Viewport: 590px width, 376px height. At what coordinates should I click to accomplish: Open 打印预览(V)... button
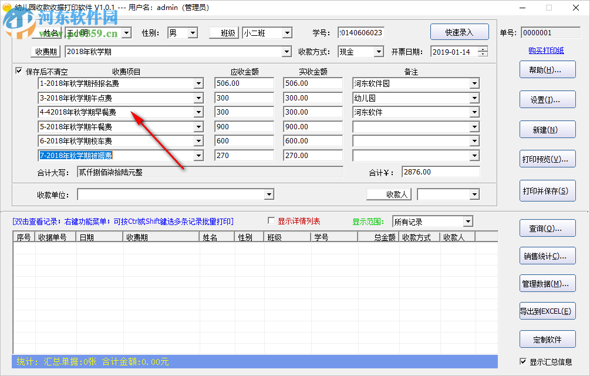point(548,159)
